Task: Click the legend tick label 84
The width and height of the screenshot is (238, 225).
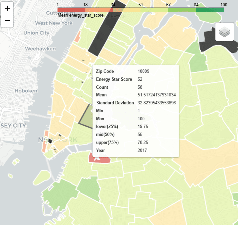Action: 196,5
